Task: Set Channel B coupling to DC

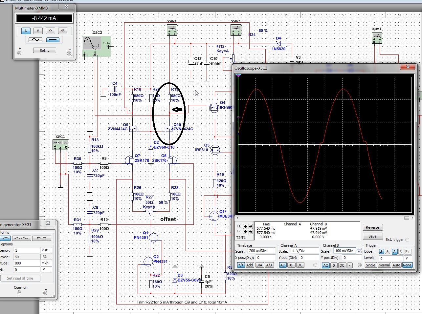Action: 342,265
